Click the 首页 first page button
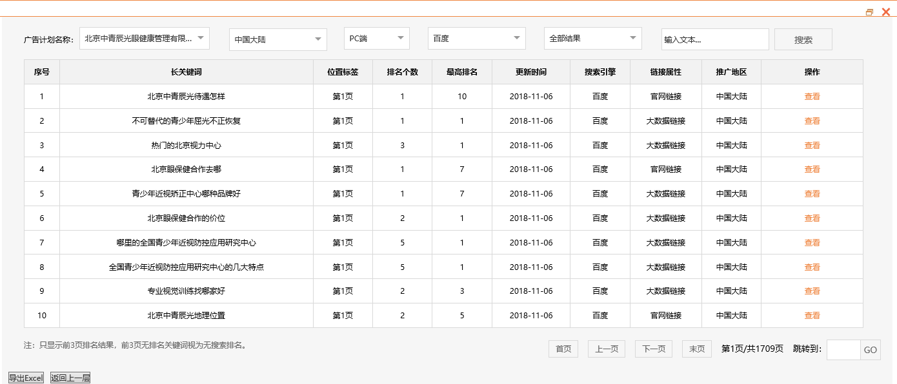This screenshot has width=897, height=384. click(562, 349)
